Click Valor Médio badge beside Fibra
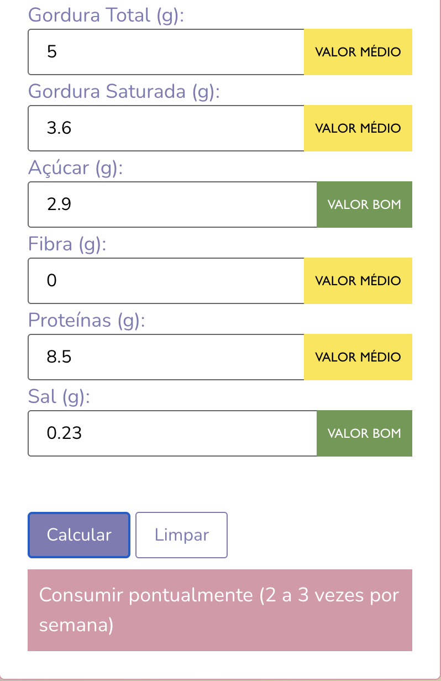441x681 pixels. [x=358, y=281]
